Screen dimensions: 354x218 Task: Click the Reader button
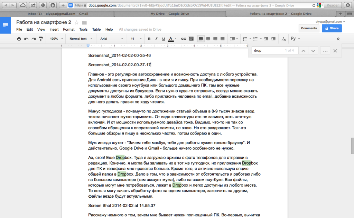click(x=333, y=5)
